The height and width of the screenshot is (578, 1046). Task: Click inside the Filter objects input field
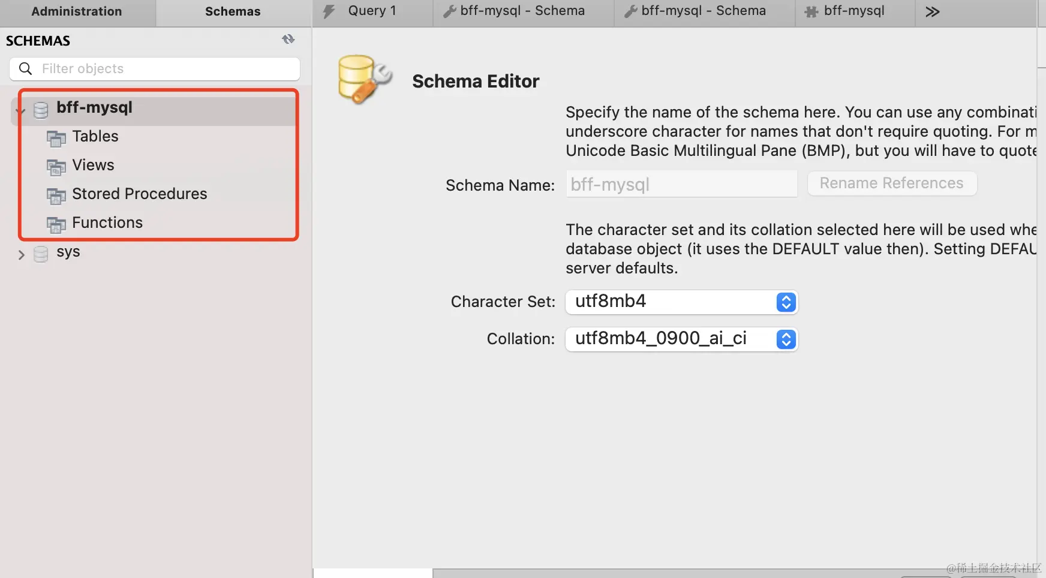pyautogui.click(x=150, y=68)
